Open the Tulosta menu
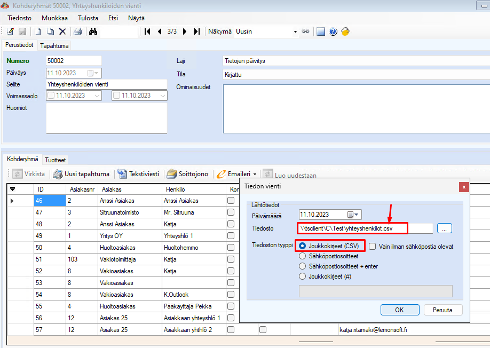The image size is (490, 348). click(x=88, y=18)
